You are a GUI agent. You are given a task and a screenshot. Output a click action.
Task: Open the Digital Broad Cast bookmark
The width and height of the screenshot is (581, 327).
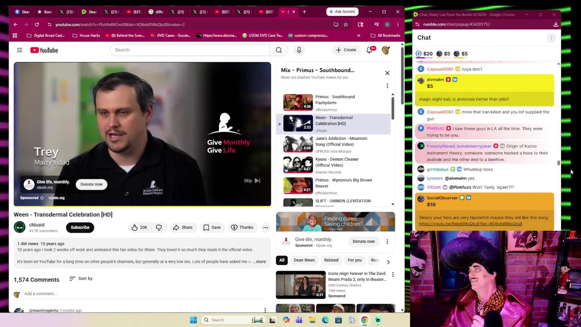46,35
